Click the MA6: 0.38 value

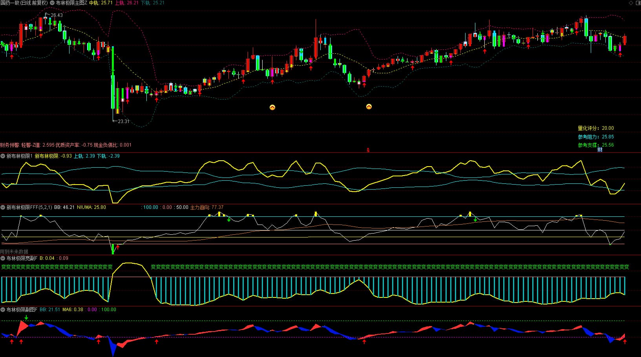(x=73, y=310)
